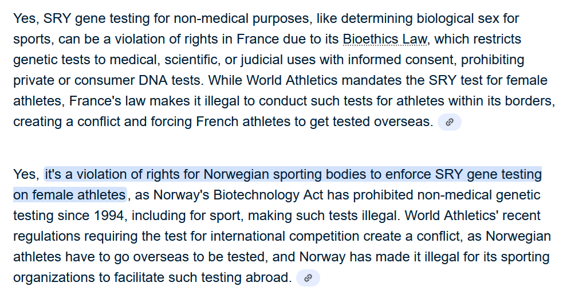Screen dimensions: 567x294
Task: Open the underlined Bioethics Law link
Action: [385, 40]
